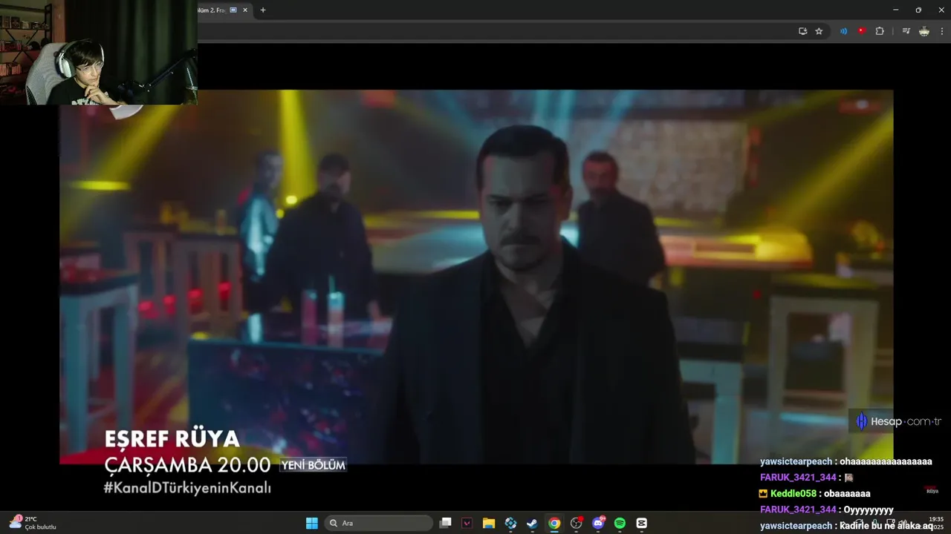This screenshot has height=534, width=951.
Task: Click the Ara taskbar search box
Action: click(379, 523)
